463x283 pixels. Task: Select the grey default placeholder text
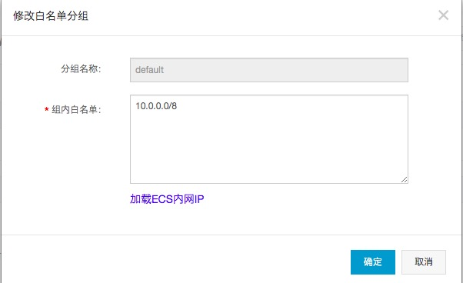[149, 70]
